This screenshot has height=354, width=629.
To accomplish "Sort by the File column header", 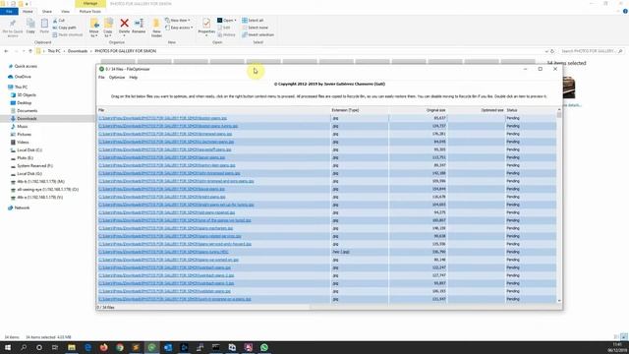I will (x=213, y=110).
